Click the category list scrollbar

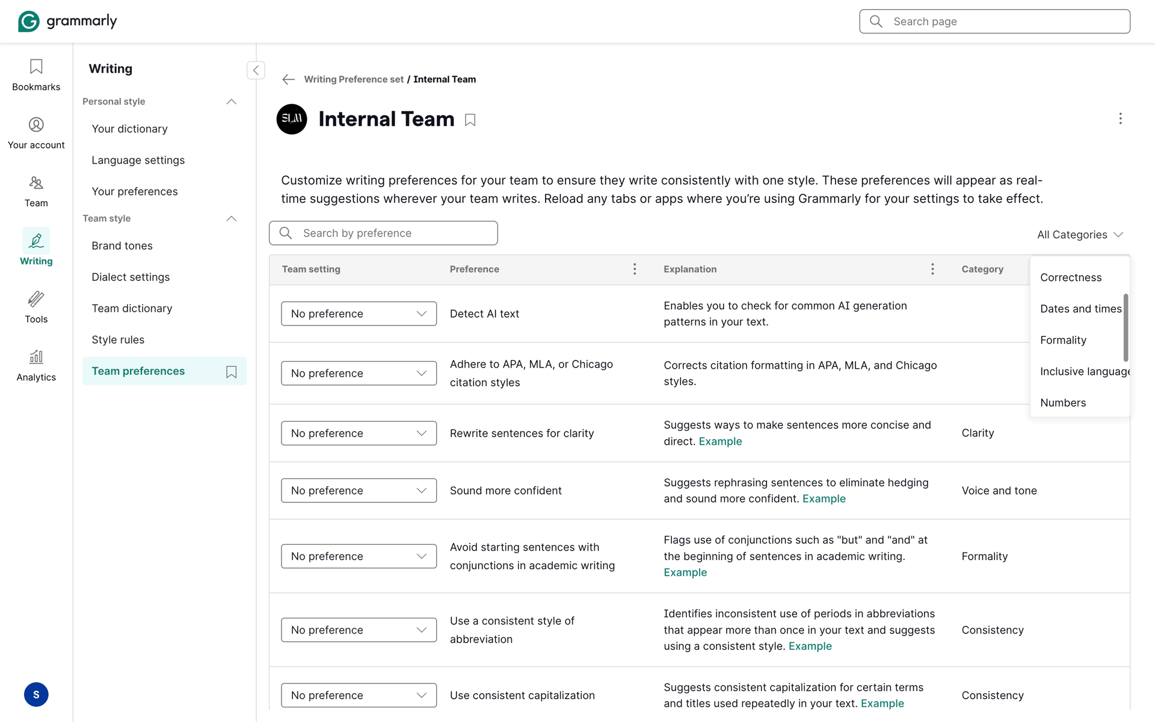coord(1126,328)
